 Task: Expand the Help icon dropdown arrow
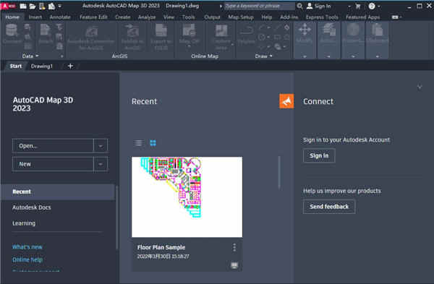378,6
